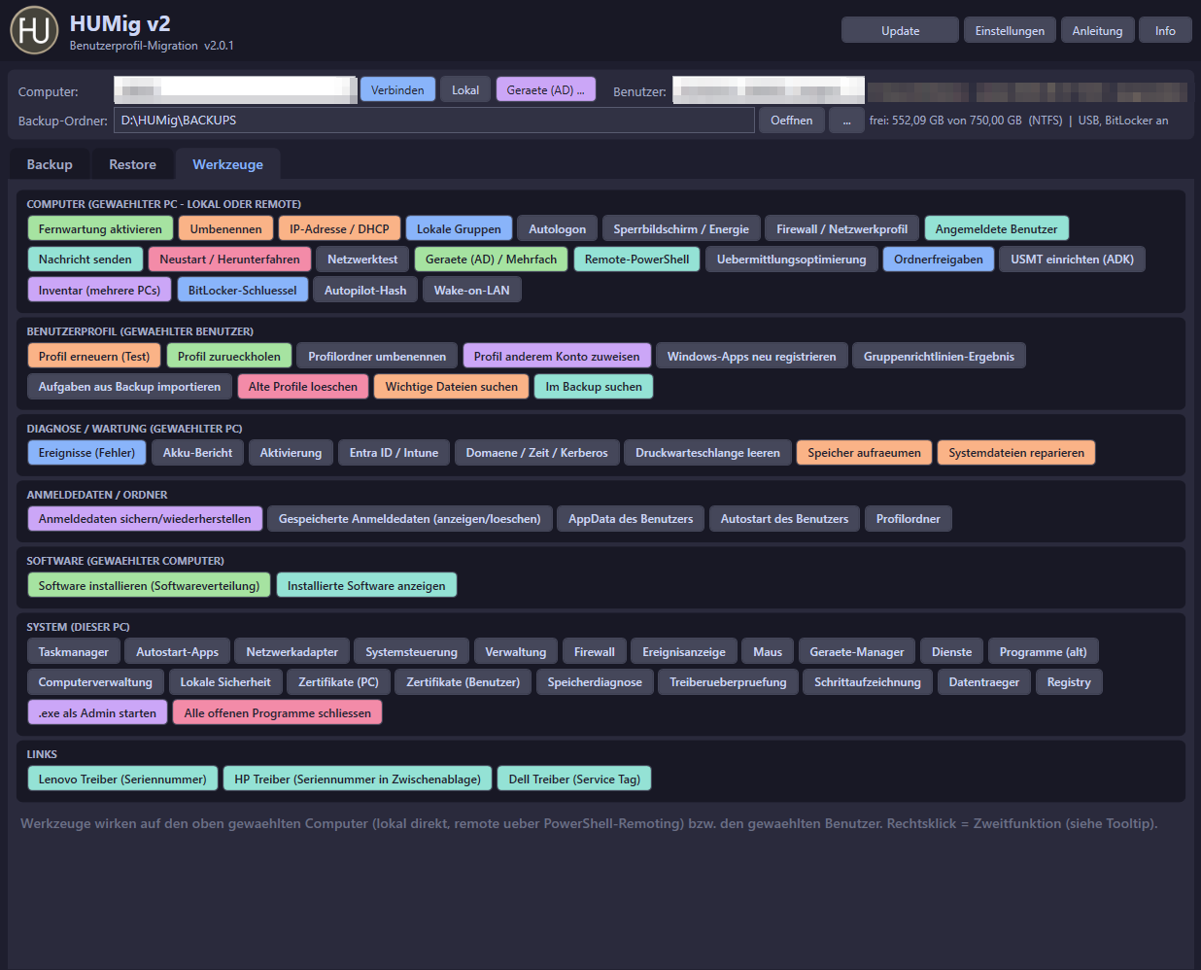The height and width of the screenshot is (970, 1201).
Task: Click Verbinden to connect to computer
Action: 397,90
